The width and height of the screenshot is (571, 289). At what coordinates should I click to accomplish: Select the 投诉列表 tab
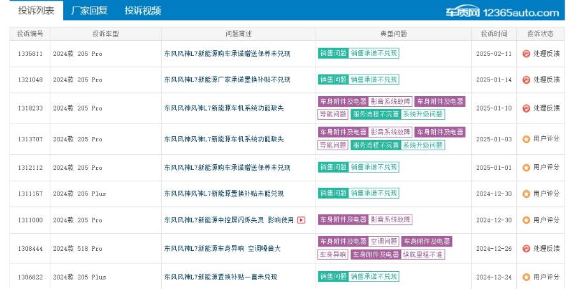(36, 11)
